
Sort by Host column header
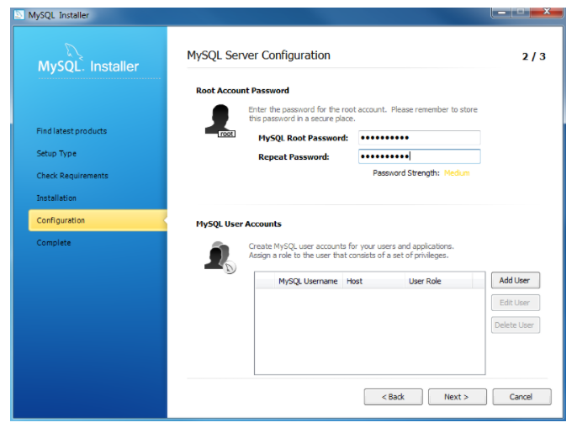pos(373,281)
